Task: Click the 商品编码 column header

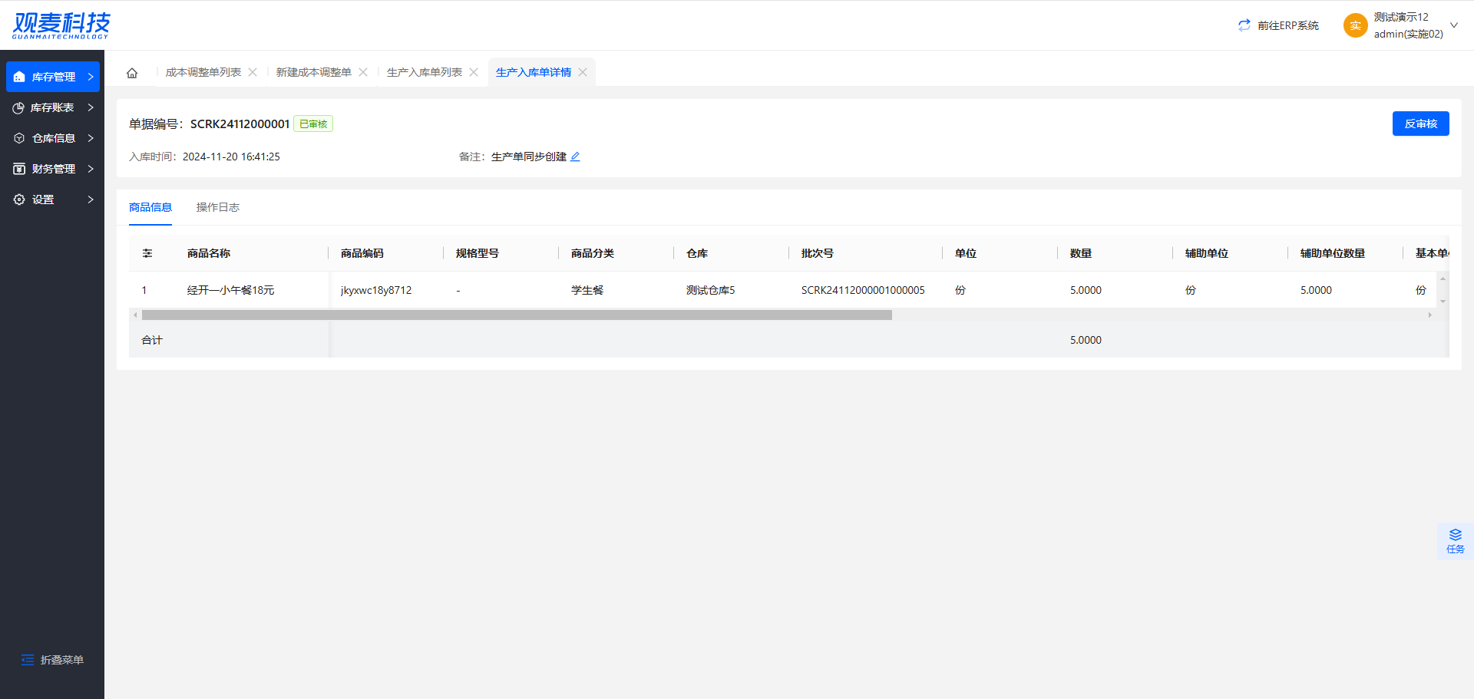Action: [x=362, y=253]
